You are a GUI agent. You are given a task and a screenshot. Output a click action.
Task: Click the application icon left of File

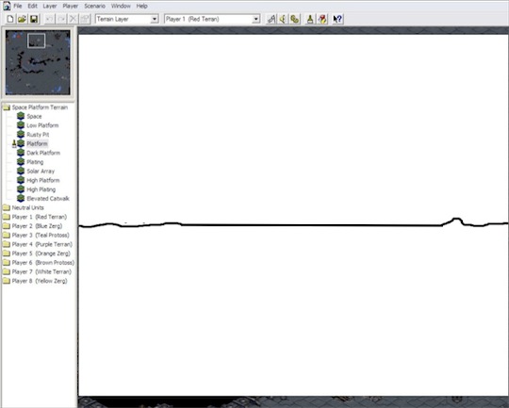(7, 6)
